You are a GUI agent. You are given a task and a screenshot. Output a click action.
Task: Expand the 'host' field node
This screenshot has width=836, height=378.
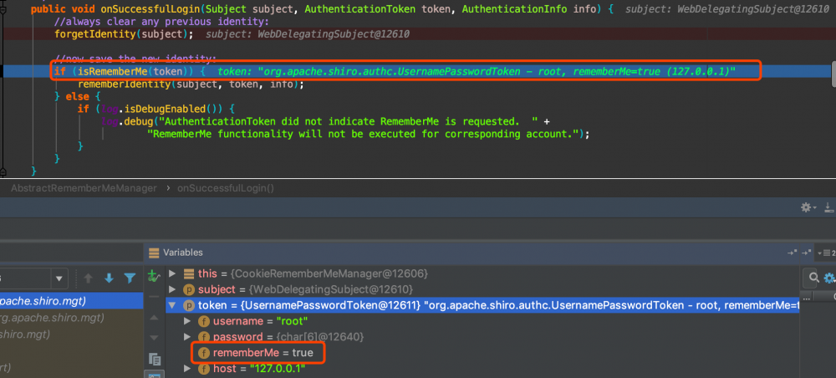[187, 369]
